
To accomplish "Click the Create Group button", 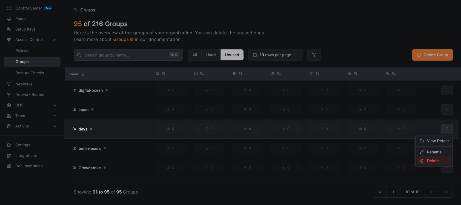I will coord(432,55).
